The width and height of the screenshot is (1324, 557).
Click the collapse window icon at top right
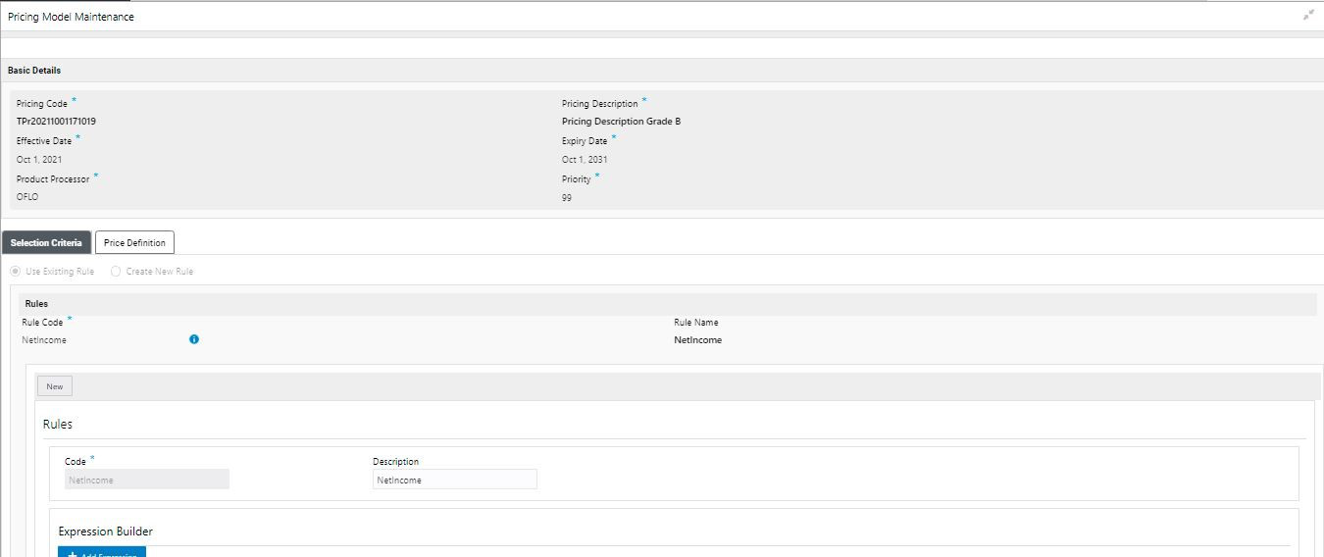point(1308,15)
